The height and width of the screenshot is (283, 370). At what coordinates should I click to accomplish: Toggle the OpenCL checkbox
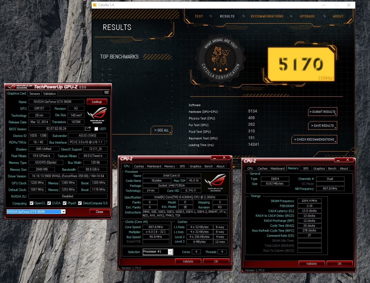click(32, 203)
